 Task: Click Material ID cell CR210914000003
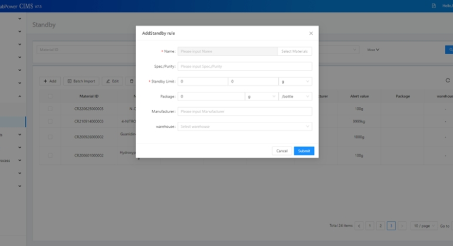pyautogui.click(x=88, y=121)
